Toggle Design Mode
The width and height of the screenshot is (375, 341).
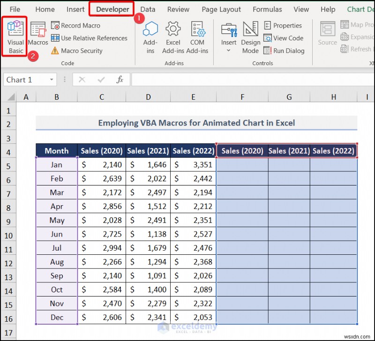pos(250,37)
